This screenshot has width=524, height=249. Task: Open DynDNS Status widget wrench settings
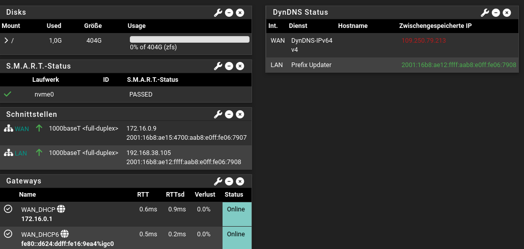[x=485, y=13]
